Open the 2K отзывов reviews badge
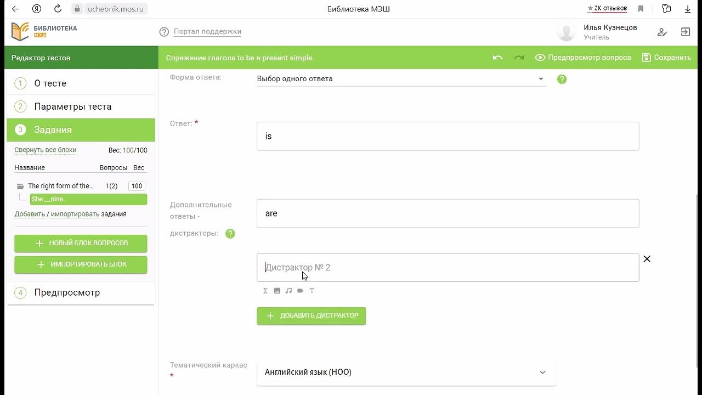This screenshot has height=395, width=702. 607,9
